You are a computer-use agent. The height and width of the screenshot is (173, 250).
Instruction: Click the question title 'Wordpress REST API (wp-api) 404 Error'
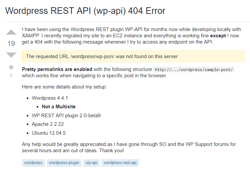pyautogui.click(x=85, y=11)
